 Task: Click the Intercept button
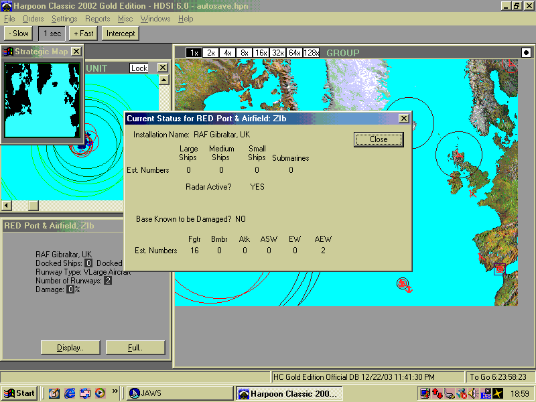point(121,33)
